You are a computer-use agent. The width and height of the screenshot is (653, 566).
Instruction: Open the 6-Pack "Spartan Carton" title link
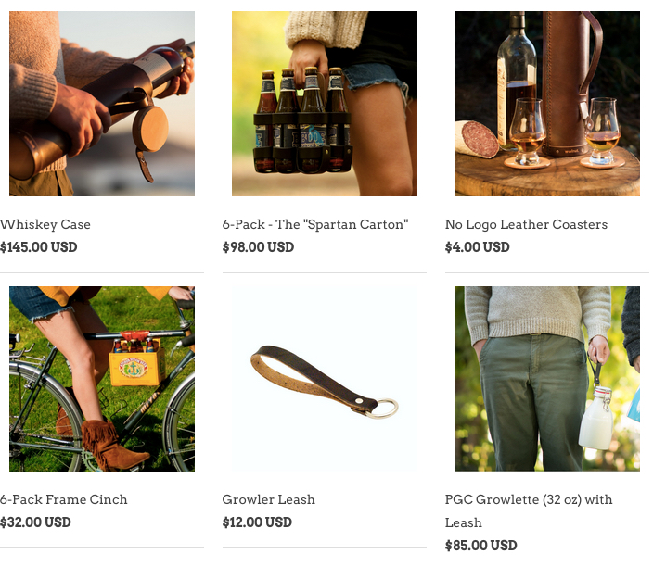tap(315, 224)
